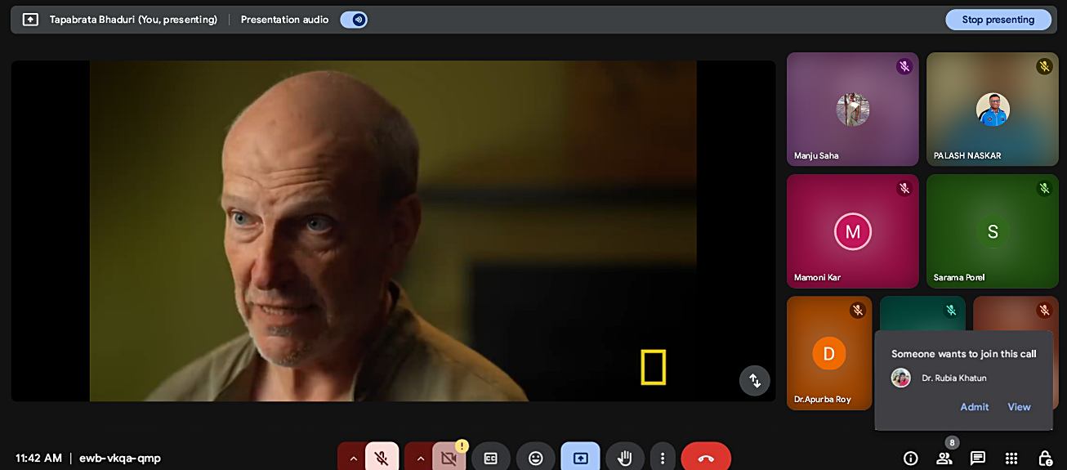The height and width of the screenshot is (470, 1067).
Task: Open host controls lock icon
Action: [x=1045, y=459]
